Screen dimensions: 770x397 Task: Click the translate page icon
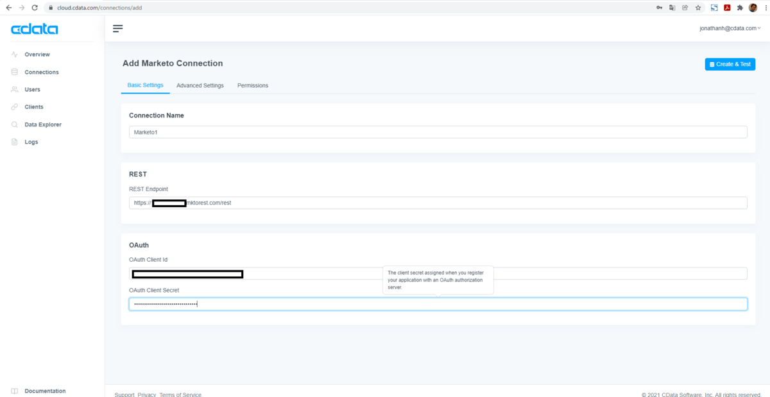tap(672, 8)
